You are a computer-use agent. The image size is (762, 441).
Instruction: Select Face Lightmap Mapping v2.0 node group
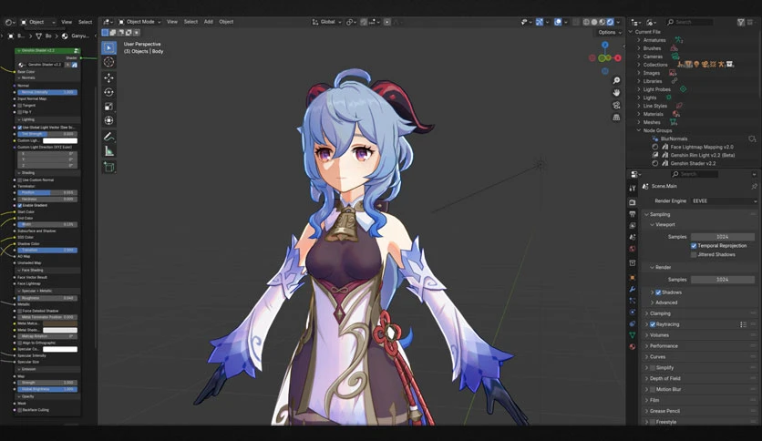point(702,148)
